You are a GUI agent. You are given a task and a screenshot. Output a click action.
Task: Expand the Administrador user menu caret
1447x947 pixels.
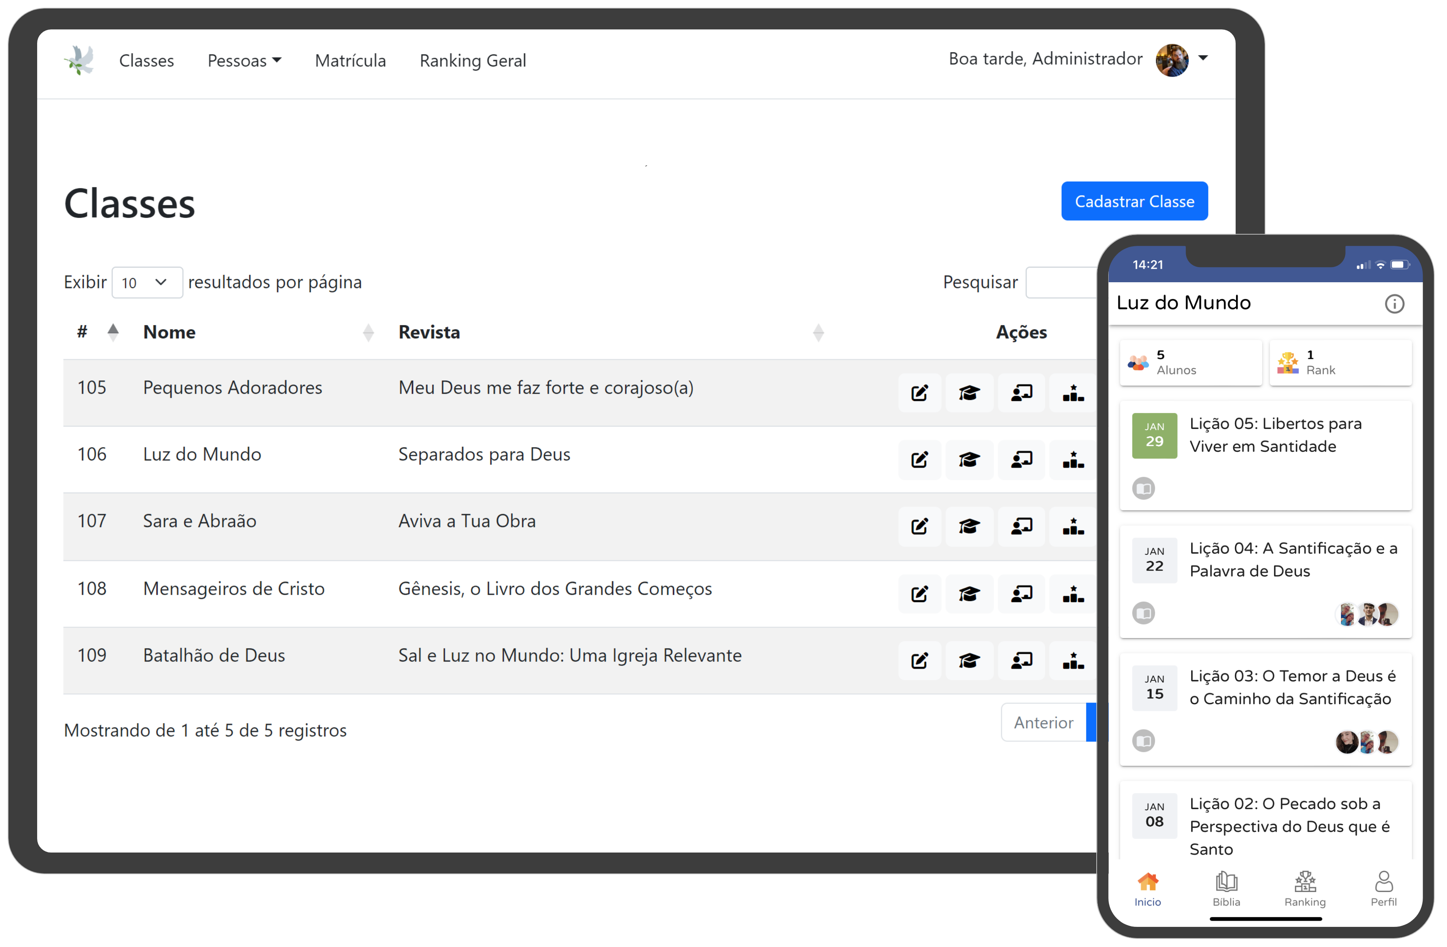1203,58
